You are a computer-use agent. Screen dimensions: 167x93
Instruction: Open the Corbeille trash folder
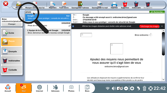[x=12, y=70]
